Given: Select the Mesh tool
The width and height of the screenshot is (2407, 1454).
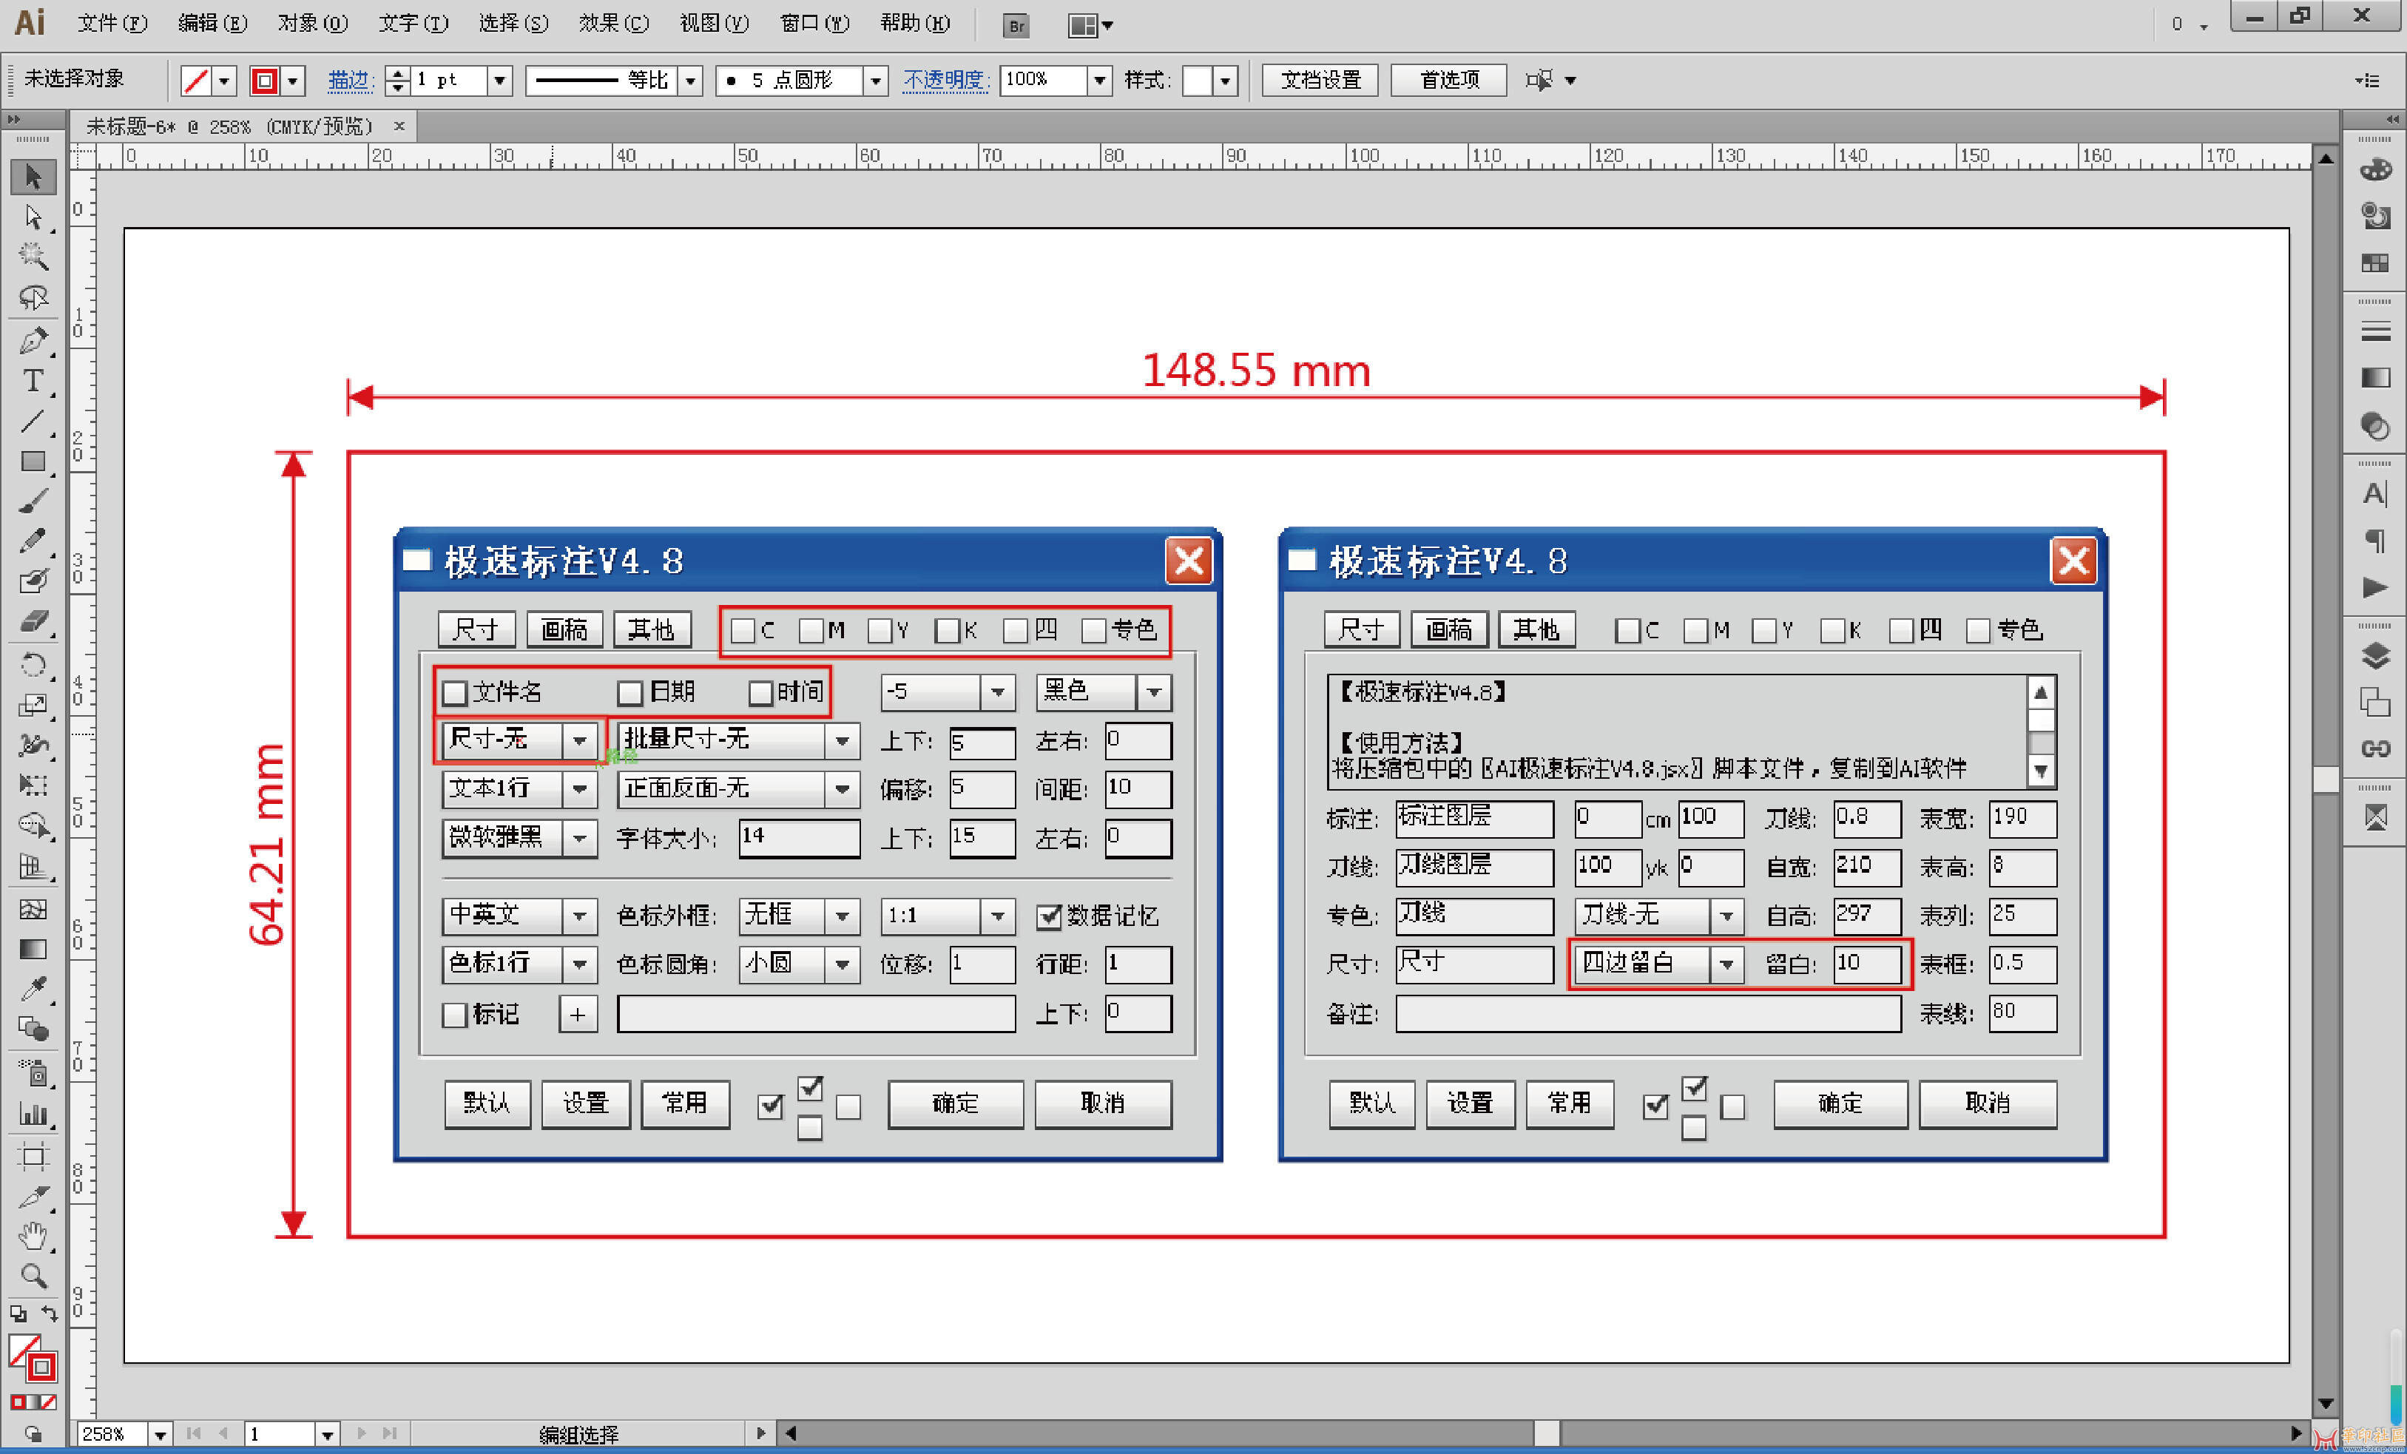Looking at the screenshot, I should [33, 908].
